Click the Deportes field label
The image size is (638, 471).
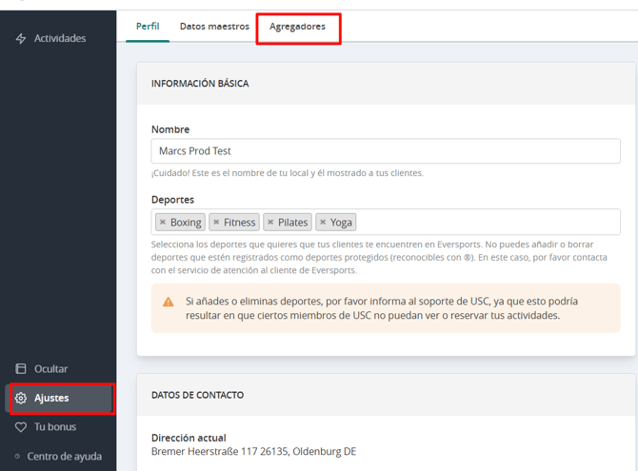(172, 200)
